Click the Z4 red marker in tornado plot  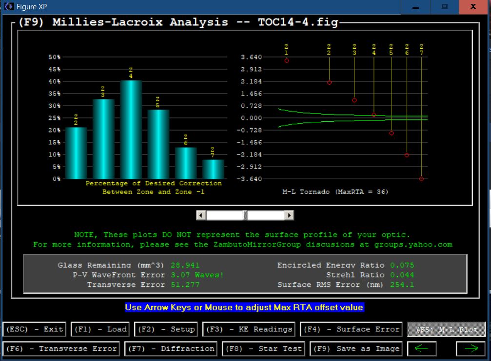(x=373, y=115)
